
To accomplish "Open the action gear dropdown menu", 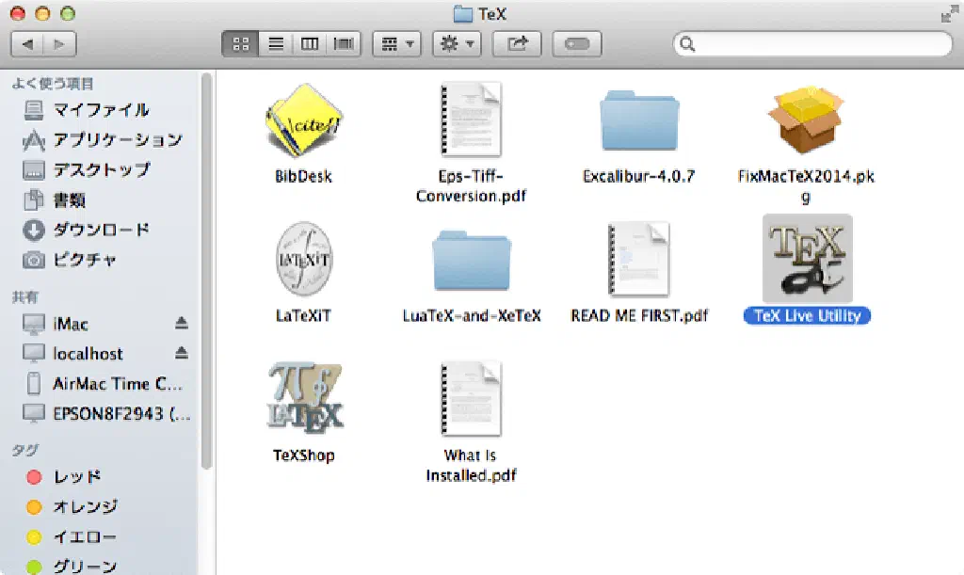I will (x=457, y=43).
